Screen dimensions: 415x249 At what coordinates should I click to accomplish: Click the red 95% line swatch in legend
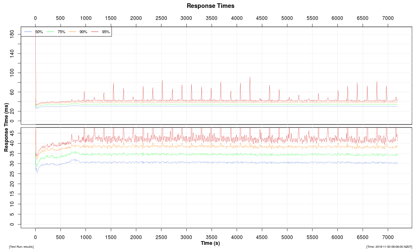pyautogui.click(x=95, y=32)
